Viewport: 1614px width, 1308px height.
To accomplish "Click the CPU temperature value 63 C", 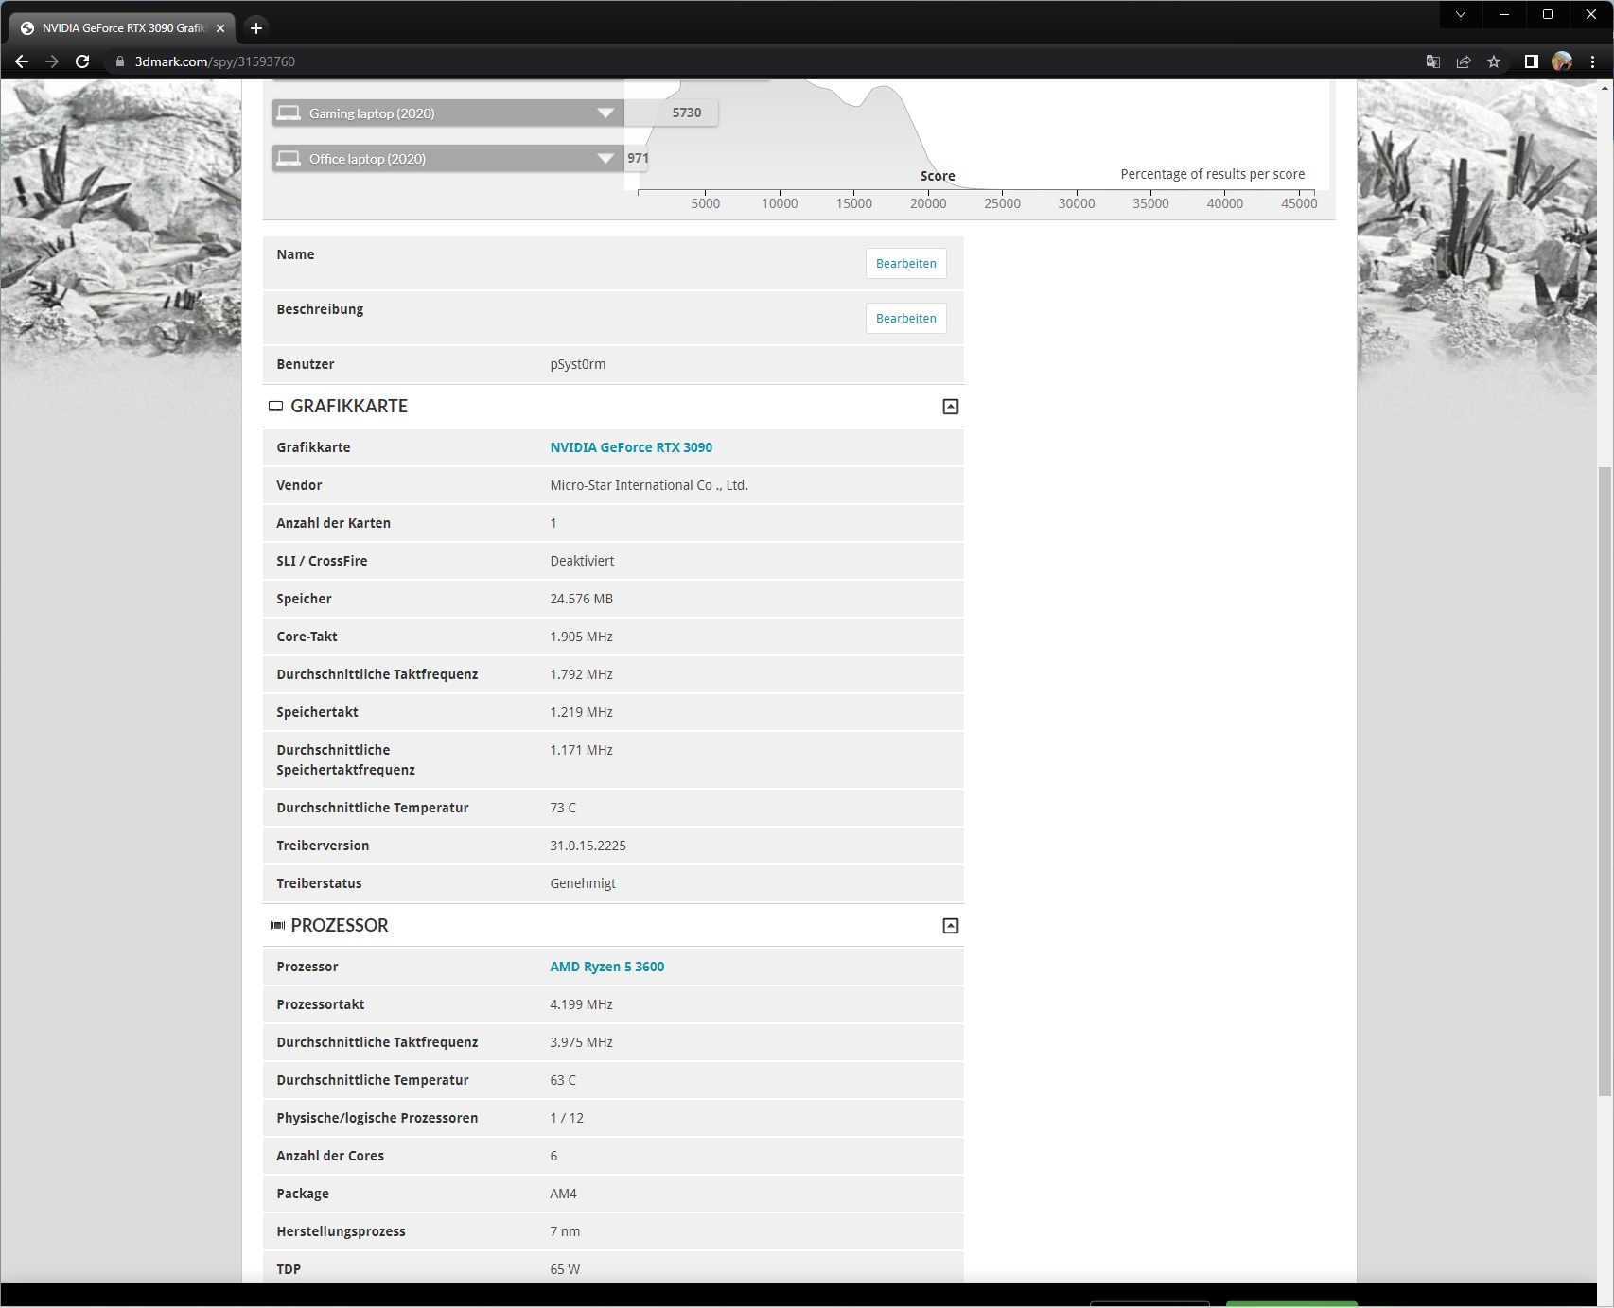I will (x=563, y=1080).
